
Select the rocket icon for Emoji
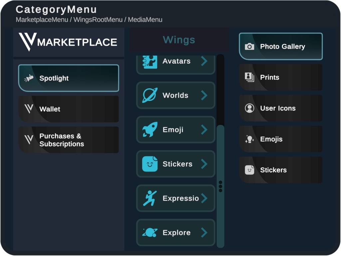pos(150,130)
